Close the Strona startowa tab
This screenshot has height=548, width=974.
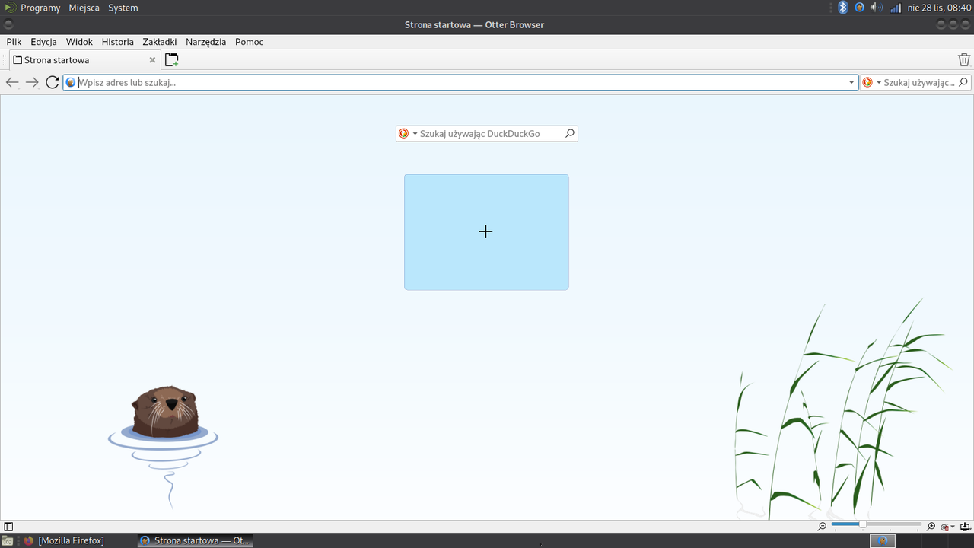(x=152, y=60)
